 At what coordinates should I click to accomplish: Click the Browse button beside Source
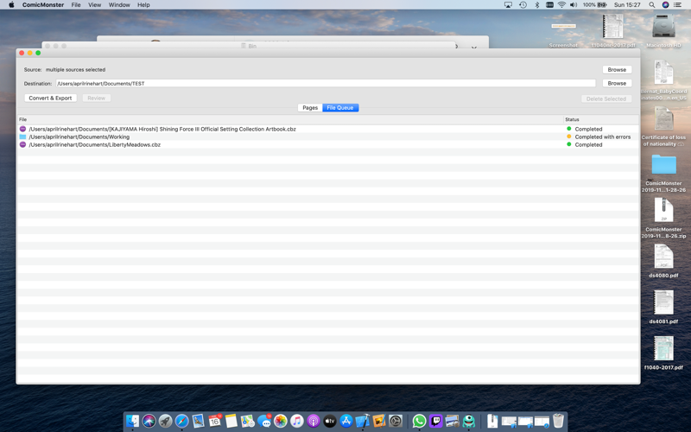(x=617, y=70)
